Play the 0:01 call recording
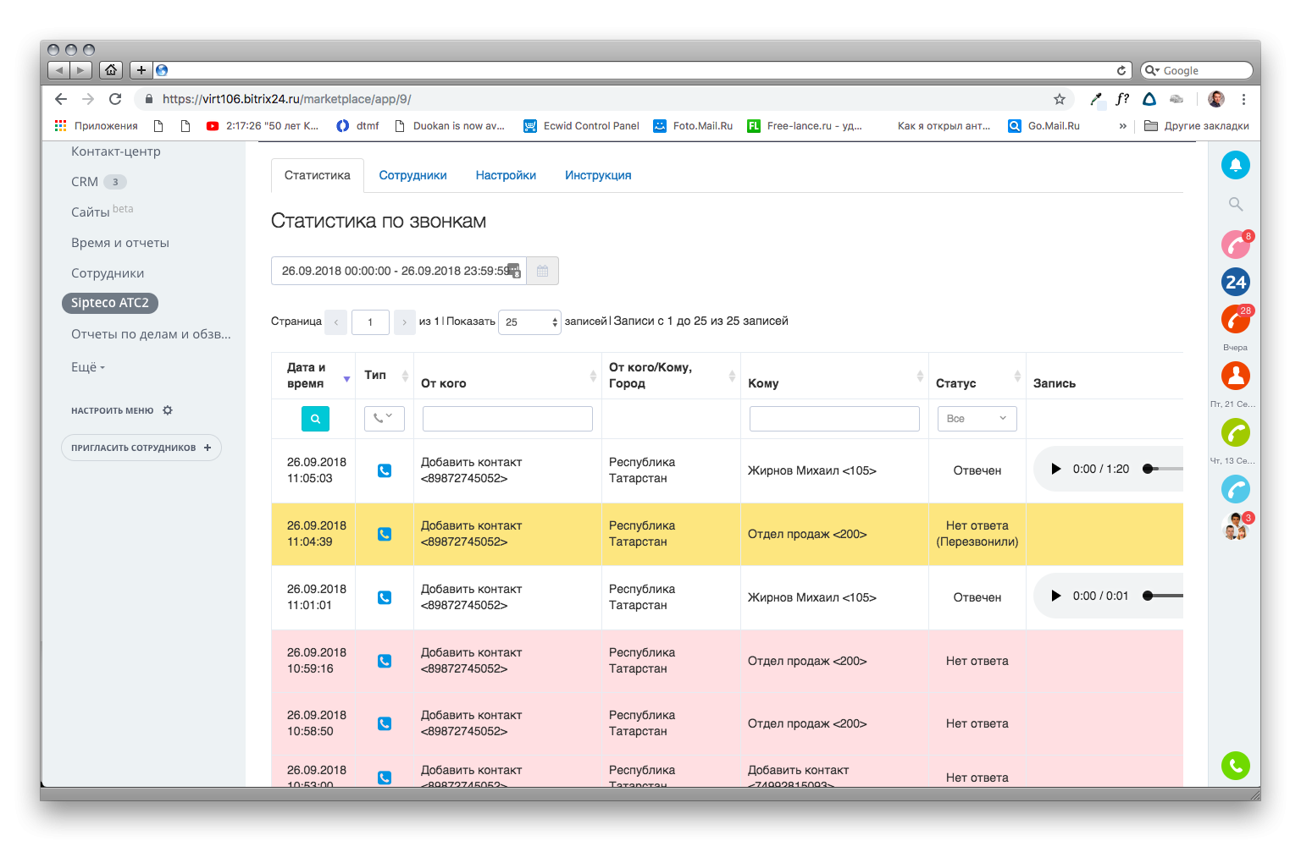The width and height of the screenshot is (1301, 841). click(x=1055, y=596)
